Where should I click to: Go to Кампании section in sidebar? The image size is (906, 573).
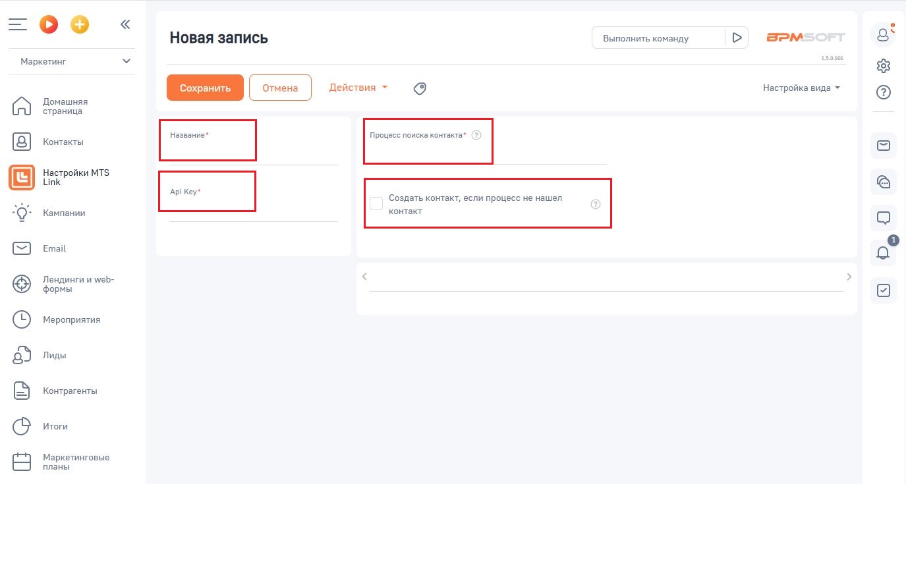tap(64, 213)
